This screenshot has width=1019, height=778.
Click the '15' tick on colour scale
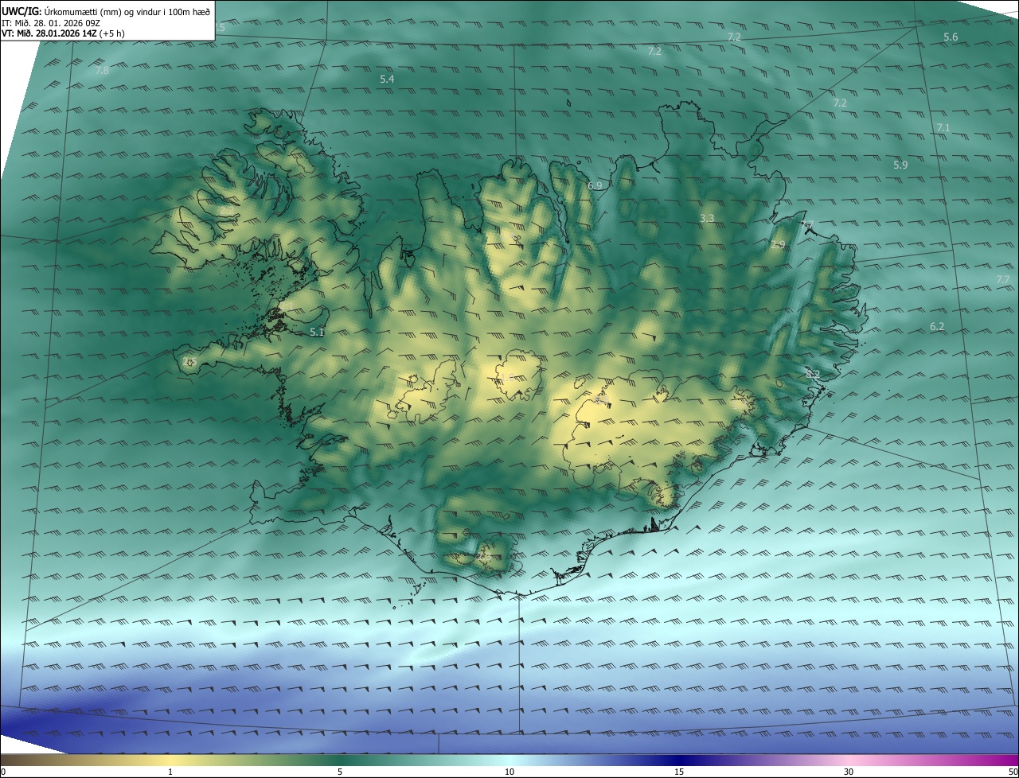679,772
